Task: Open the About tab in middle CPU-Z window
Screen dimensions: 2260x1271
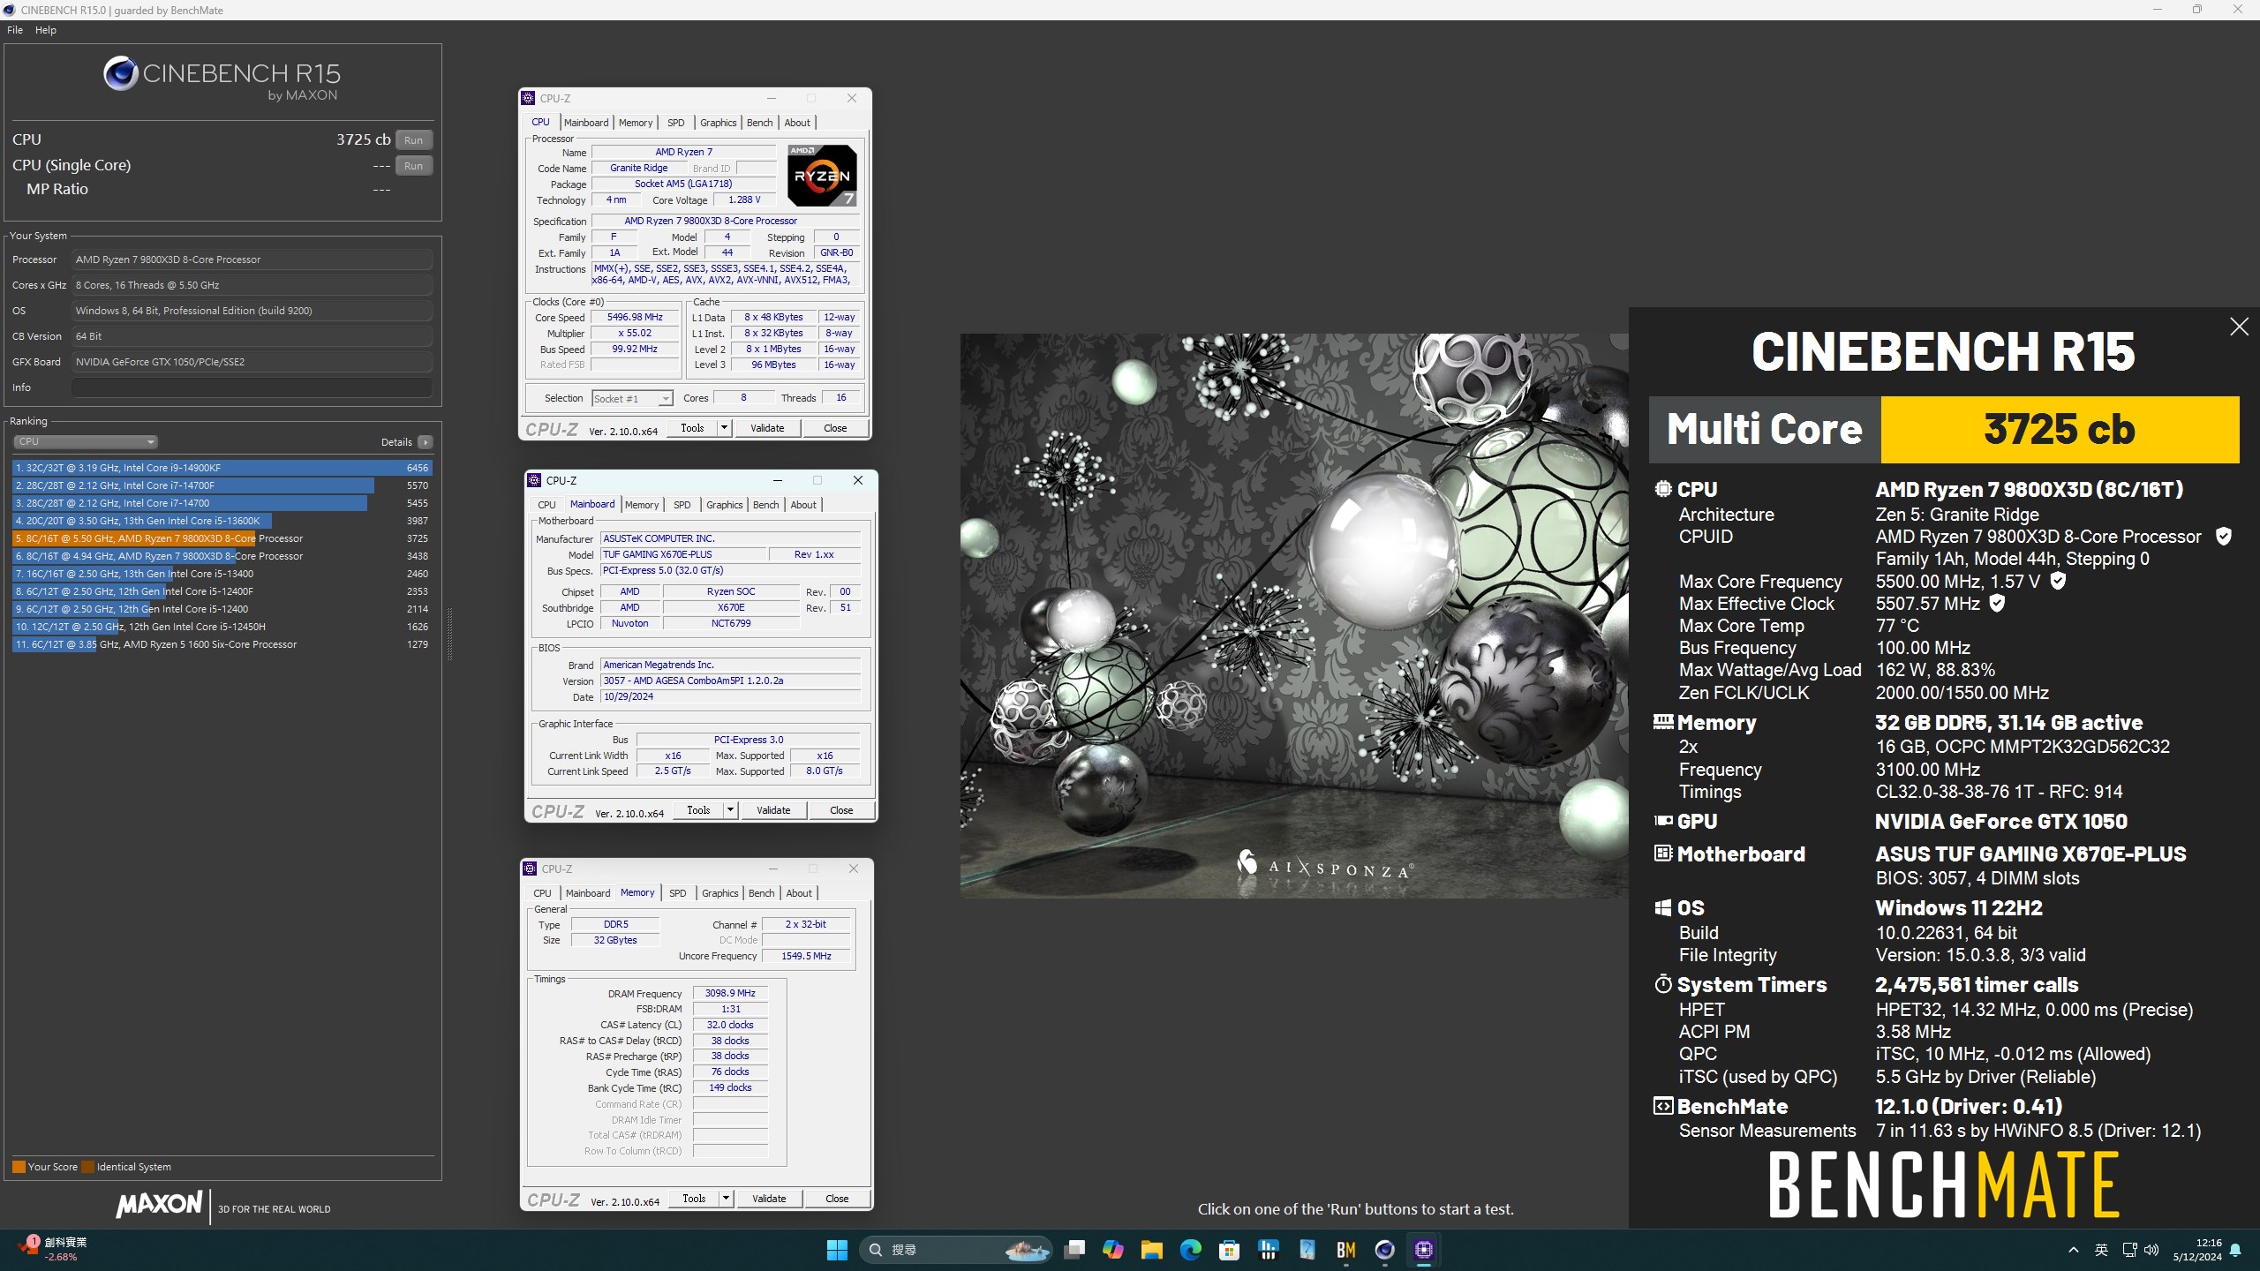Action: pos(803,505)
